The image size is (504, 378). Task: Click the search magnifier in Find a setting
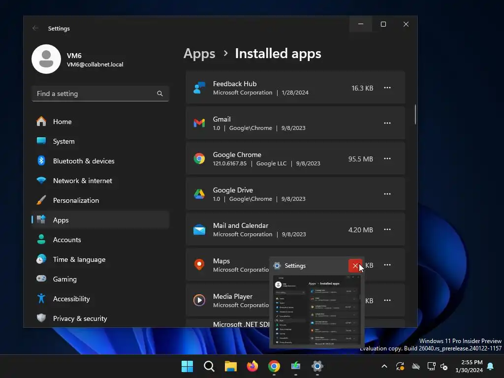coord(160,94)
